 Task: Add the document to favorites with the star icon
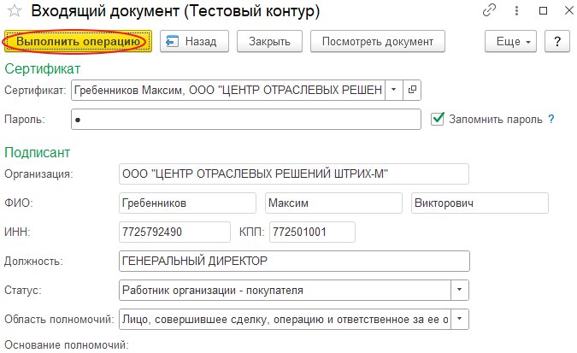coord(15,11)
